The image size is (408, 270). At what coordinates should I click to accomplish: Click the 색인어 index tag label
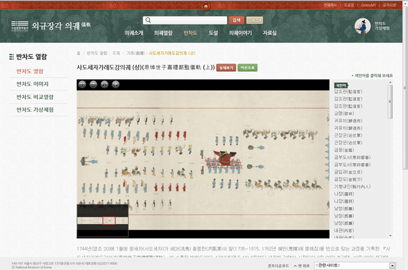341,85
